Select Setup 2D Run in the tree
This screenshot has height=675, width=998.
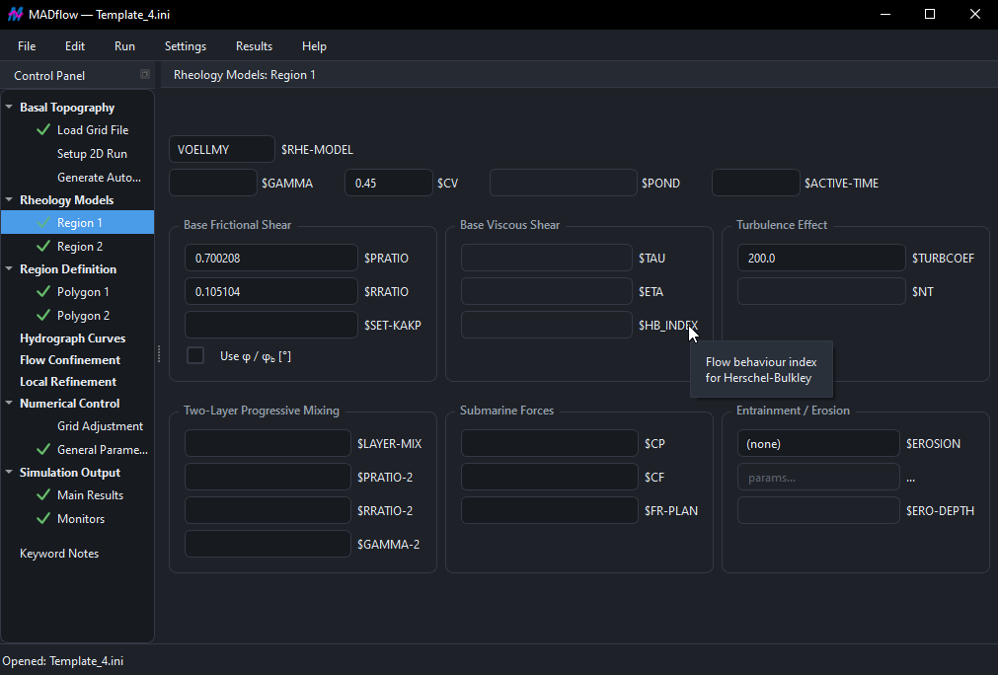pyautogui.click(x=92, y=154)
